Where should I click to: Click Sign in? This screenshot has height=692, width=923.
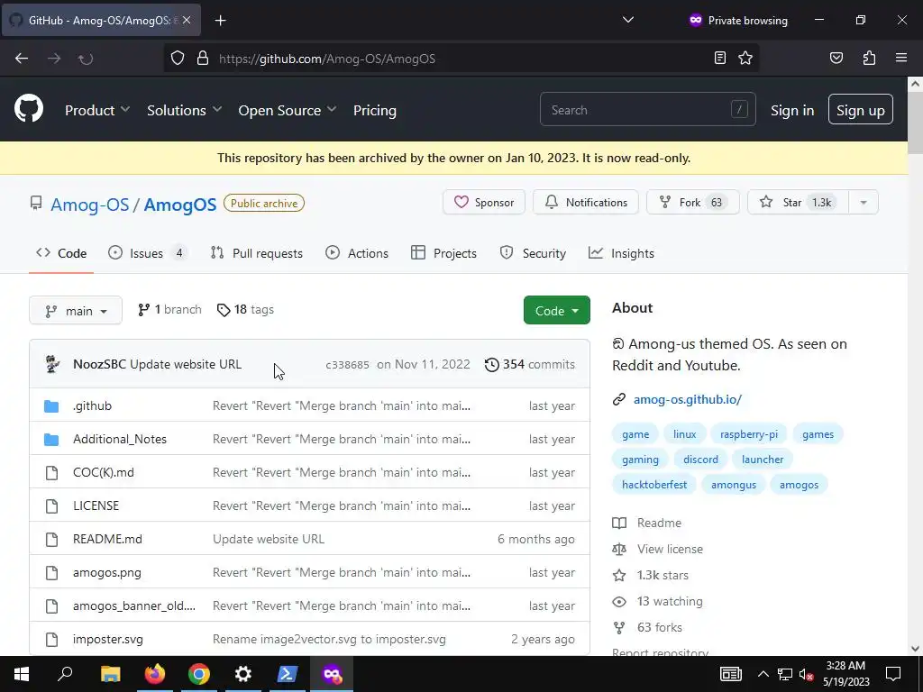pyautogui.click(x=792, y=110)
